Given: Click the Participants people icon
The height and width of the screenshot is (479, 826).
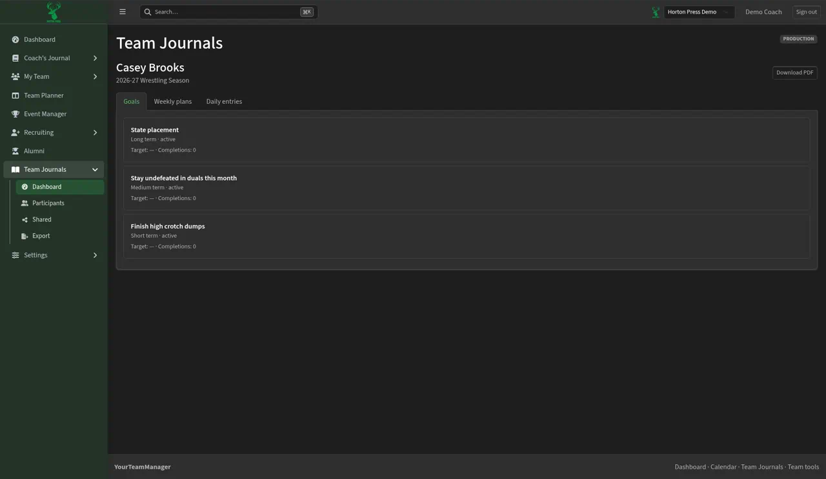Looking at the screenshot, I should coord(25,203).
